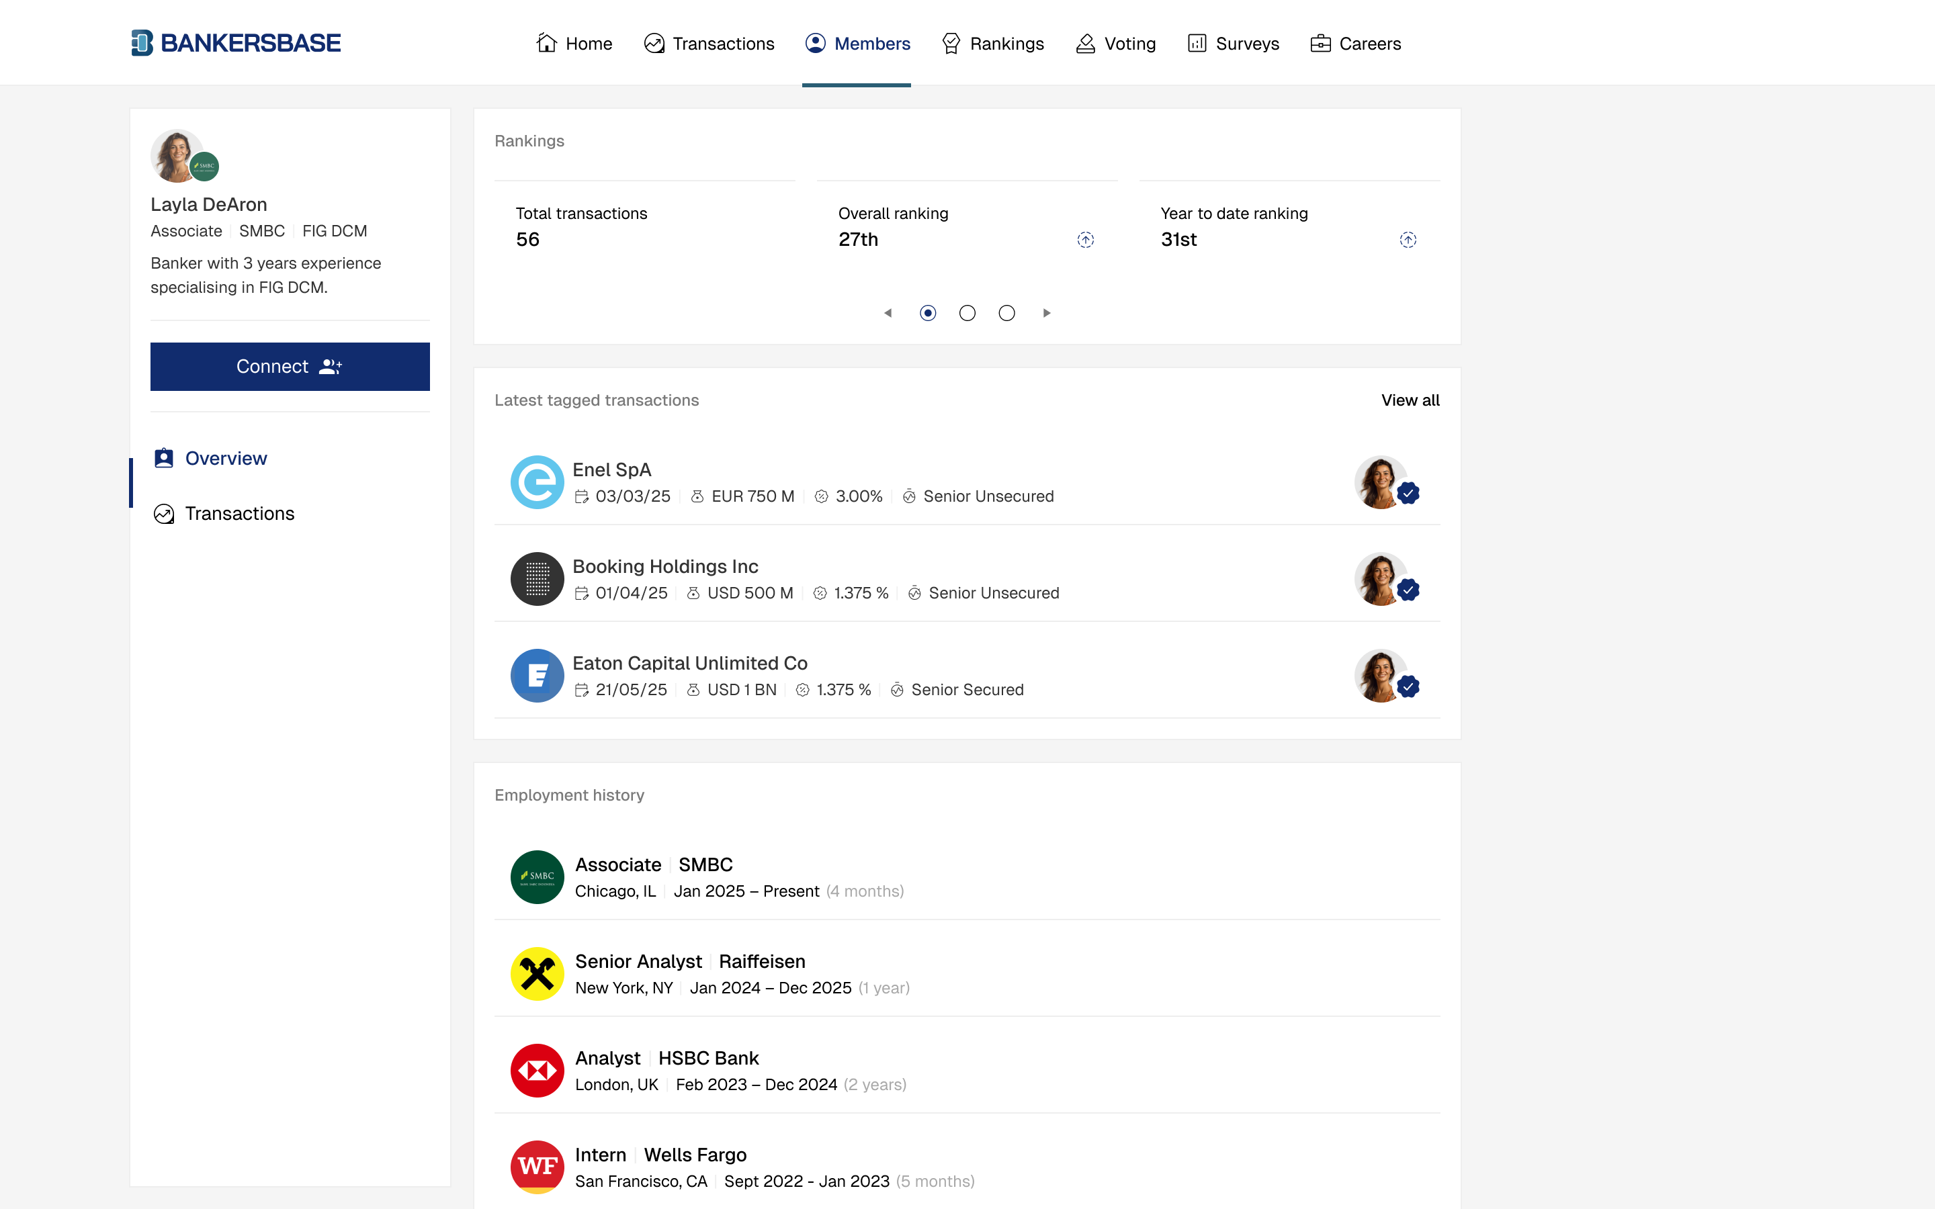Click verified avatar on Booking Holdings row
The height and width of the screenshot is (1209, 1935).
(x=1387, y=579)
